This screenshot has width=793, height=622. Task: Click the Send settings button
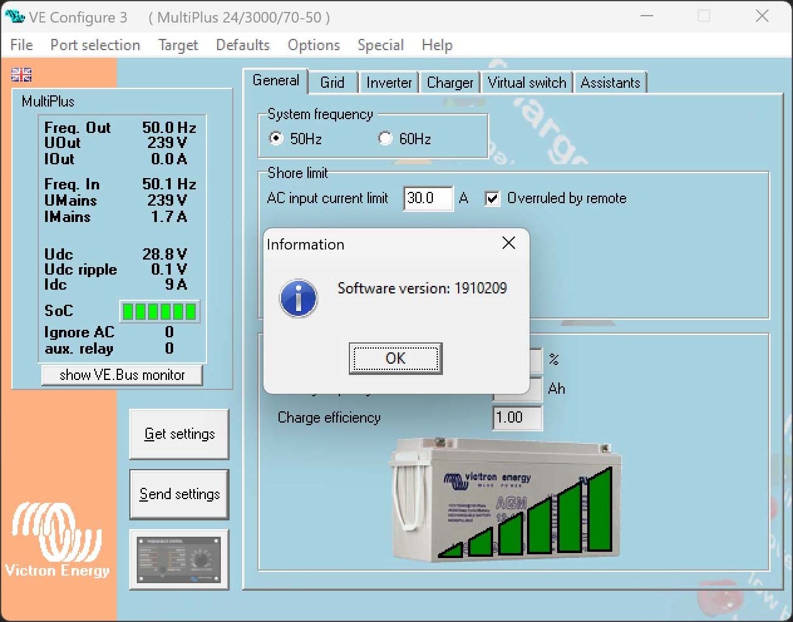pyautogui.click(x=179, y=494)
